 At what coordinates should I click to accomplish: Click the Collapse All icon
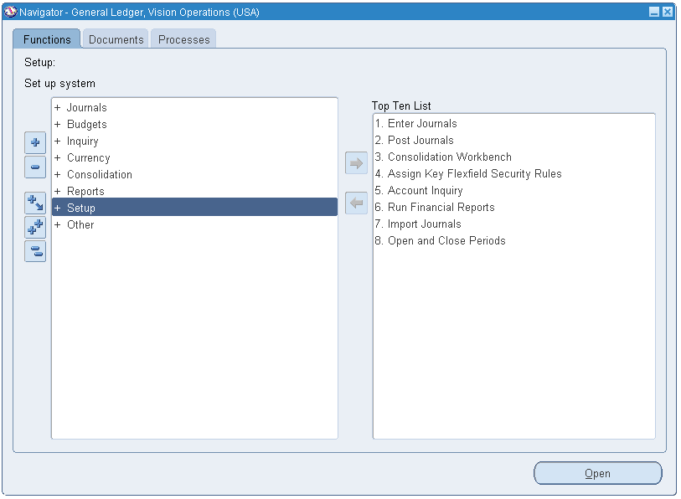tap(34, 250)
